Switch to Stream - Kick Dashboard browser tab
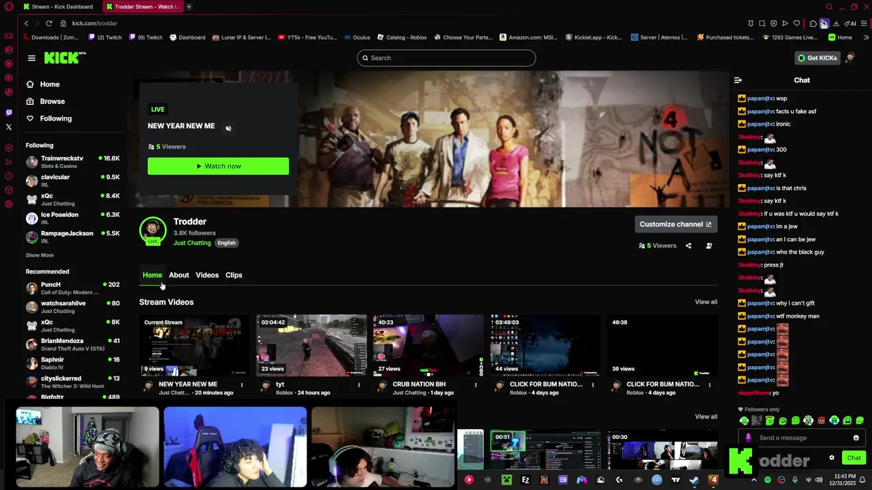 point(58,7)
